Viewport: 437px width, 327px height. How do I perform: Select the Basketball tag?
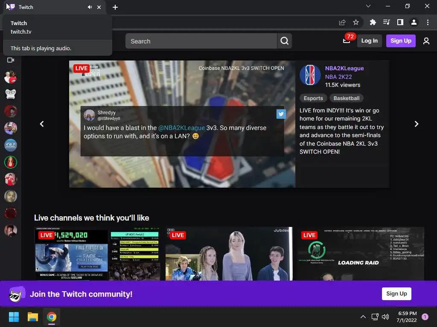pyautogui.click(x=347, y=98)
